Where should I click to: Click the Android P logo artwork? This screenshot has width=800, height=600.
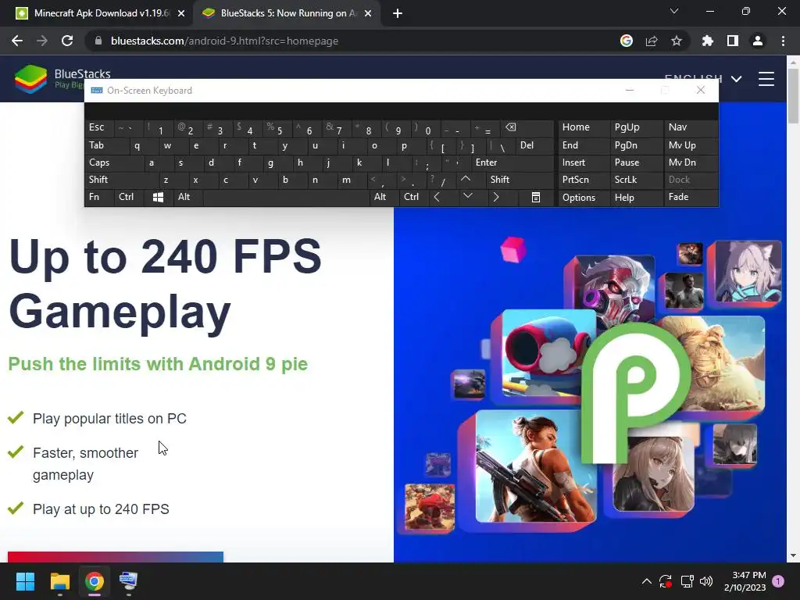pos(636,392)
